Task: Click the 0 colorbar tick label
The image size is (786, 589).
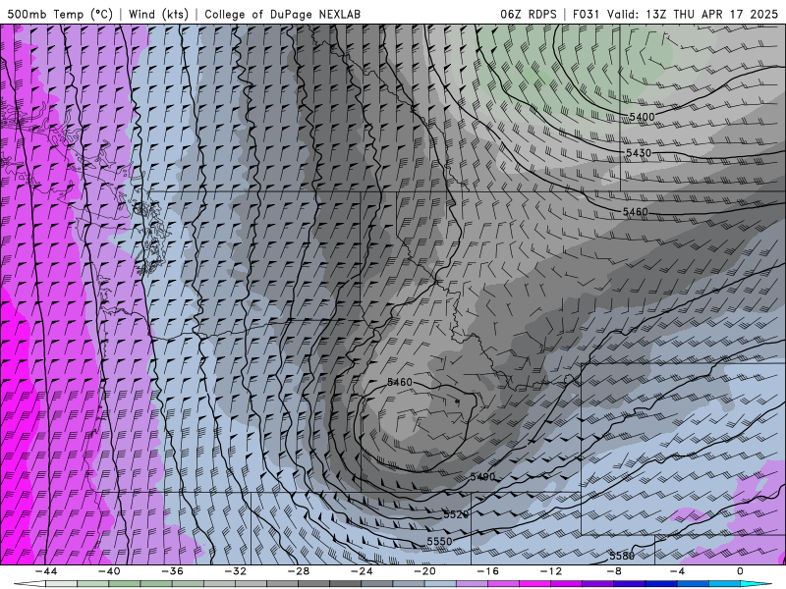Action: (741, 571)
